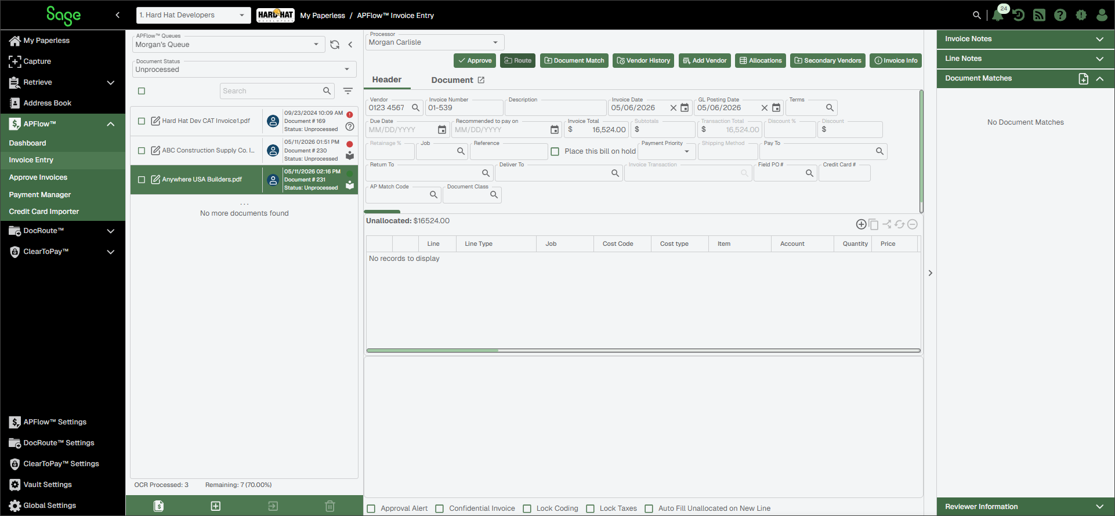Select the Anywhere USA Builders.pdf checkbox
Viewport: 1115px width, 516px height.
(142, 180)
